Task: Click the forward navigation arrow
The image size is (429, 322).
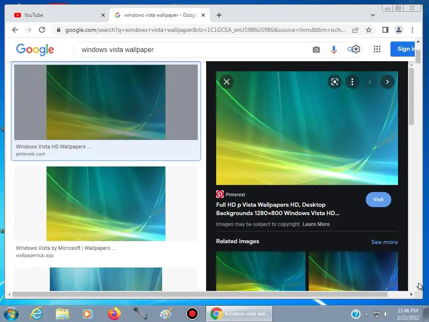Action: click(28, 30)
